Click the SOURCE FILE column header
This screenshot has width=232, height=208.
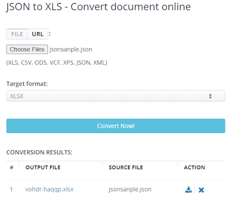pos(126,168)
